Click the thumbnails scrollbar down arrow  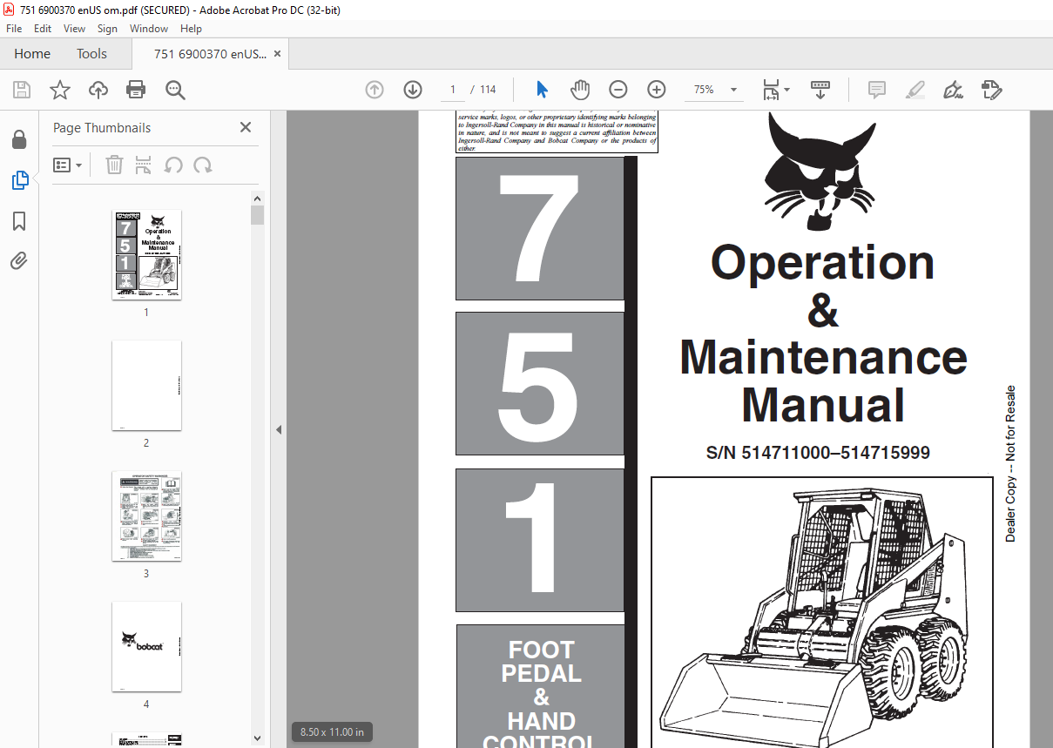[x=257, y=738]
